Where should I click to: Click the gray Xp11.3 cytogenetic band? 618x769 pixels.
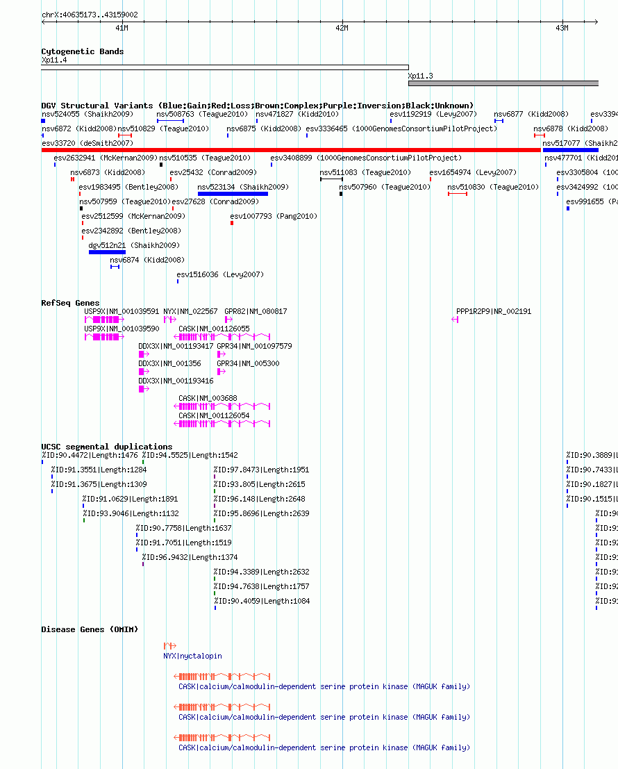coord(503,83)
